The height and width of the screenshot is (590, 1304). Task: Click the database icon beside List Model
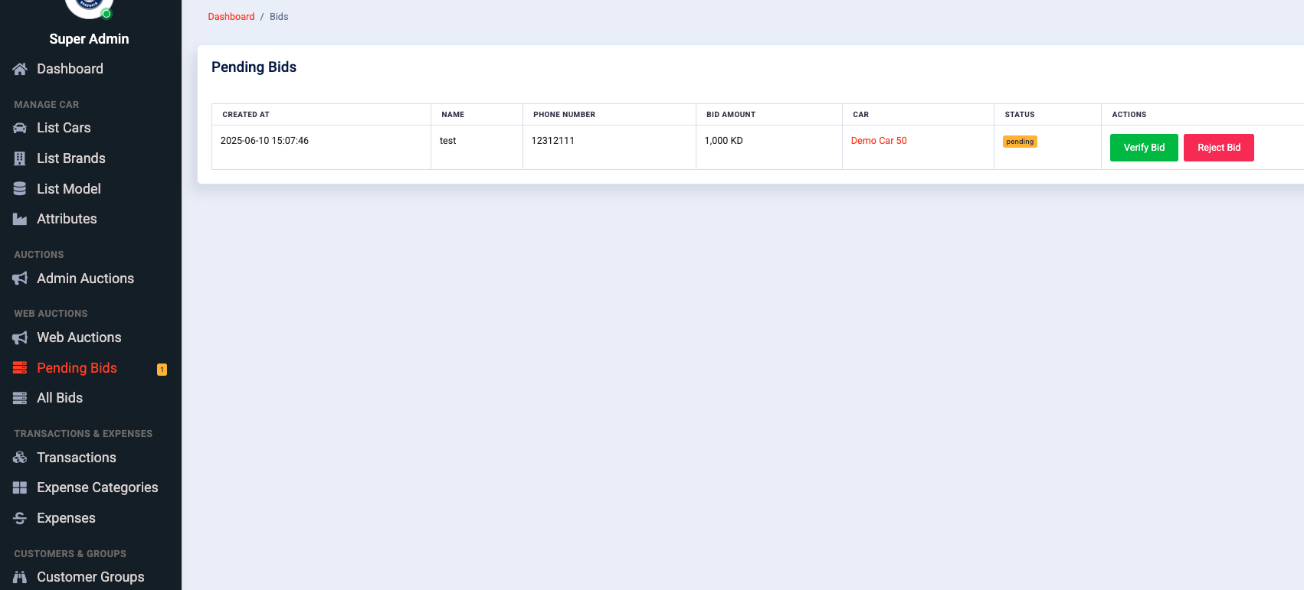tap(20, 189)
